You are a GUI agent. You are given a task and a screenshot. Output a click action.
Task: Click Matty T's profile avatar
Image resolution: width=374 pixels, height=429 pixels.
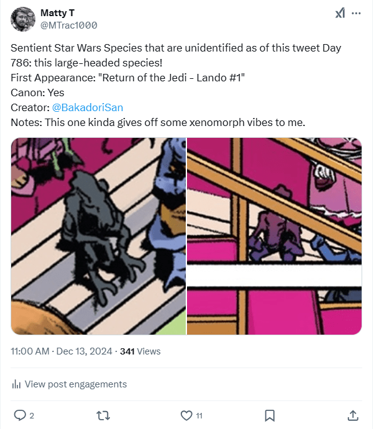pyautogui.click(x=22, y=19)
